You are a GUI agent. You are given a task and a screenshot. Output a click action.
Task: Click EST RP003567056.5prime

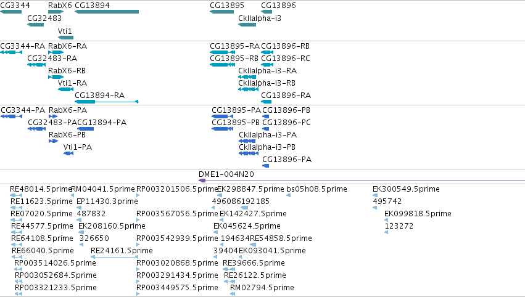[177, 214]
